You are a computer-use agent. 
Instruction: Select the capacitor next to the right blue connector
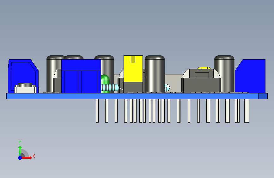tap(224, 74)
